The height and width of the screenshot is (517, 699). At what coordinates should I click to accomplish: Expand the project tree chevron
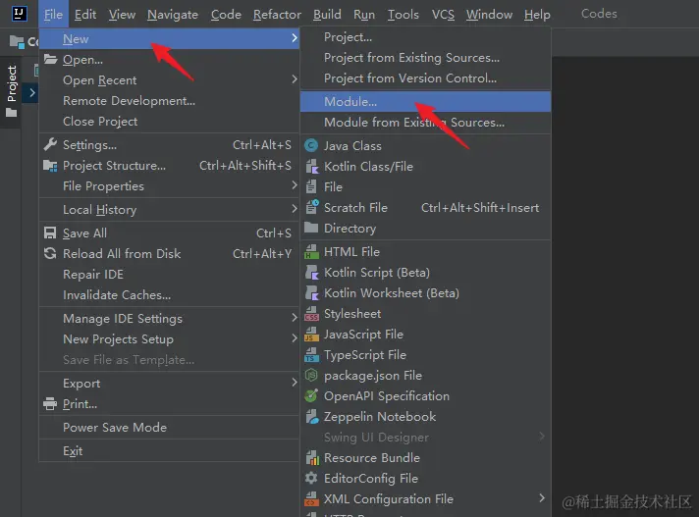32,93
